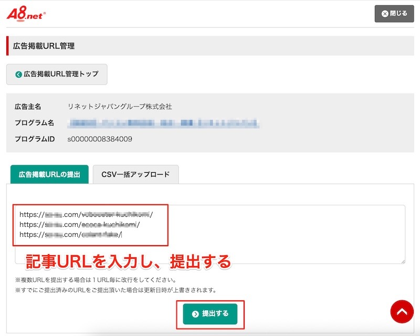Place cursor on second URL line
This screenshot has width=420, height=336.
80,224
